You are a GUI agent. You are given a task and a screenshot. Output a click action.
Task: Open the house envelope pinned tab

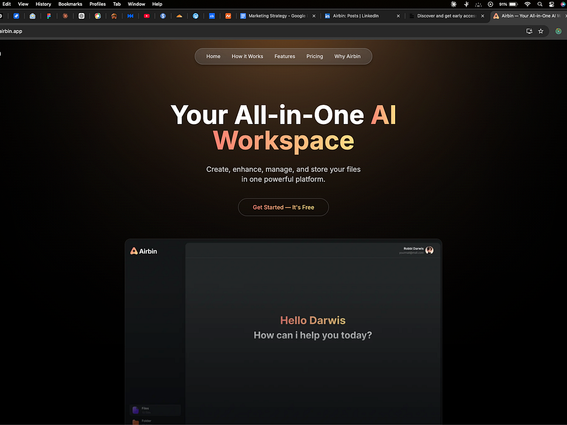32,16
